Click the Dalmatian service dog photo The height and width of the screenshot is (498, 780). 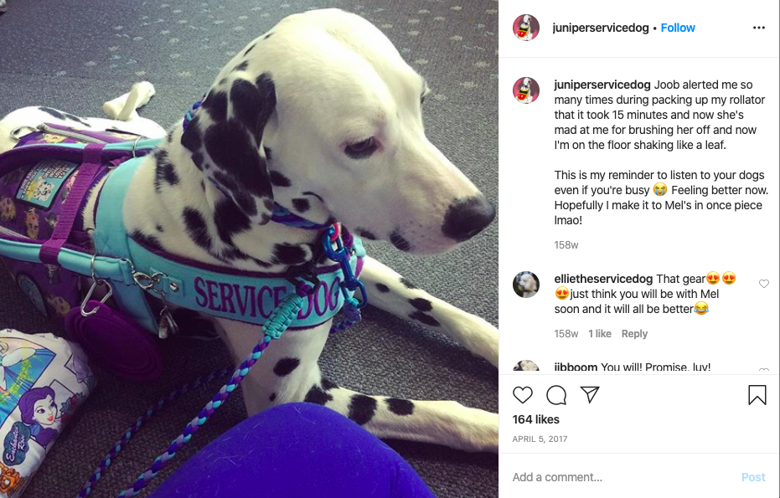click(x=249, y=249)
